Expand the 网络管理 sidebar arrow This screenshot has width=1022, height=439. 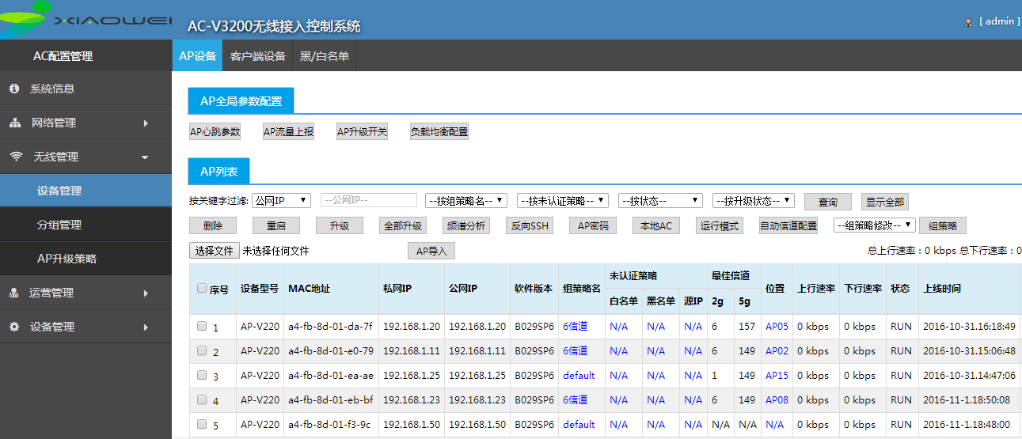[x=146, y=123]
